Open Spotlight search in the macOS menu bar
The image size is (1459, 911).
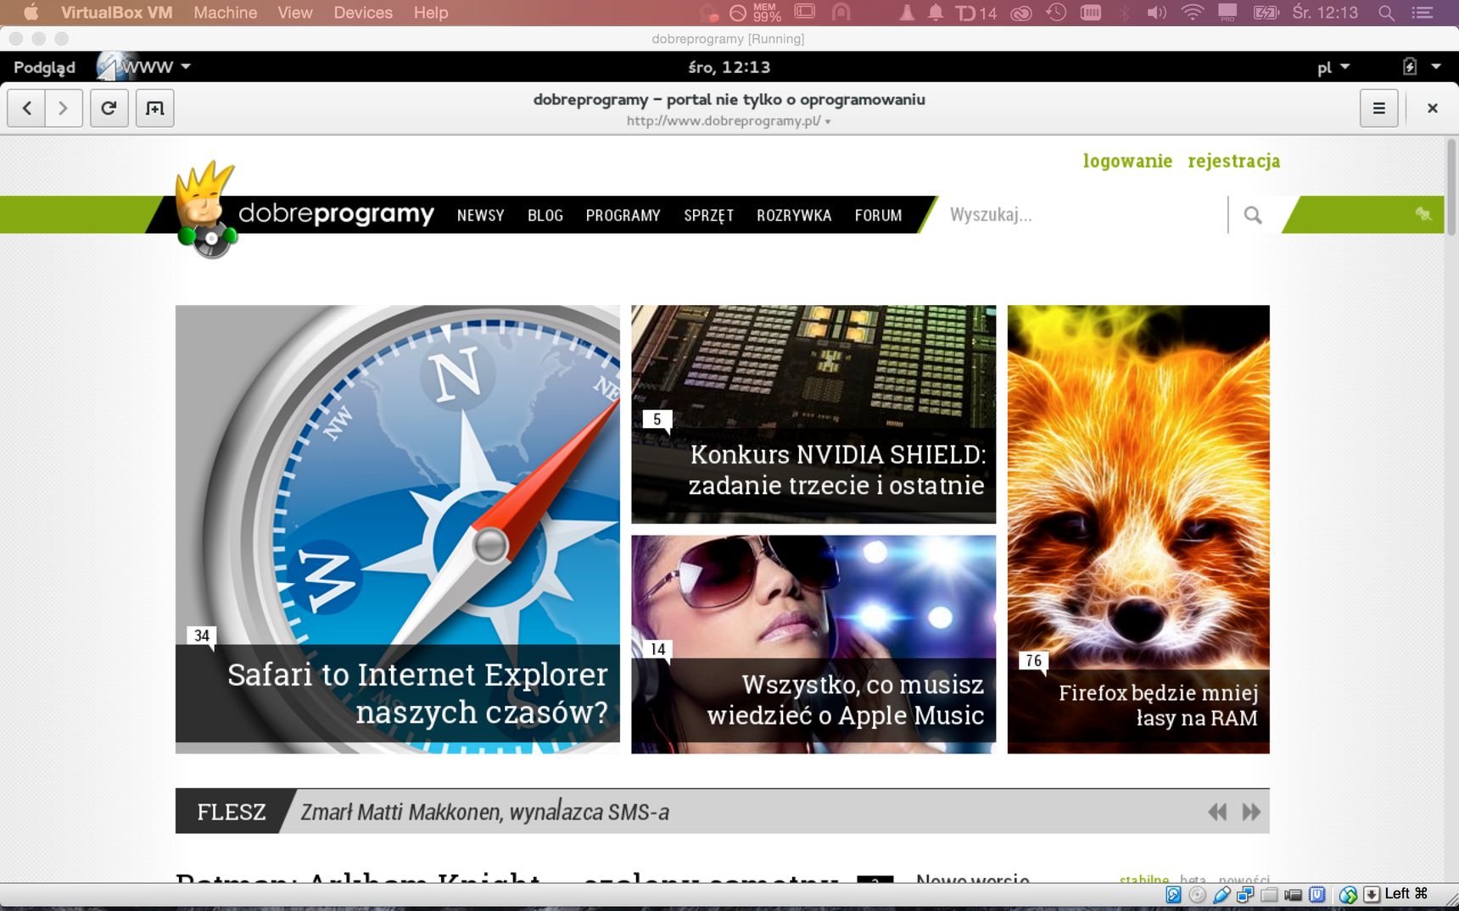1386,13
